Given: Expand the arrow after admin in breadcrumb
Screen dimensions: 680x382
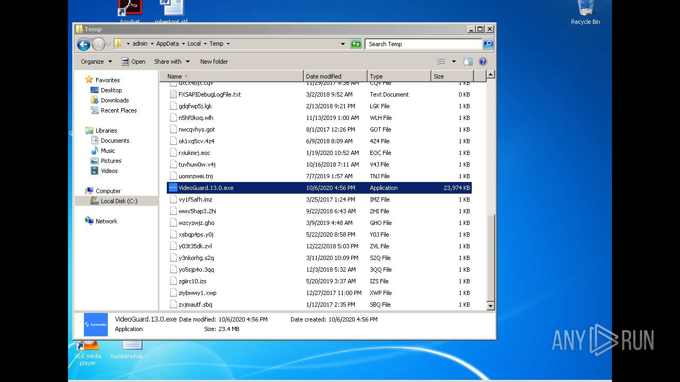Looking at the screenshot, I should [x=151, y=44].
